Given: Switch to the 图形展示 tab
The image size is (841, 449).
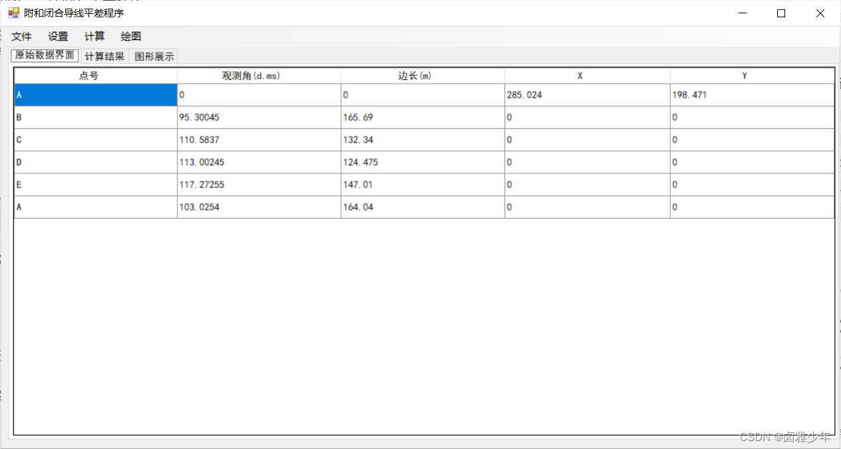Looking at the screenshot, I should [154, 56].
